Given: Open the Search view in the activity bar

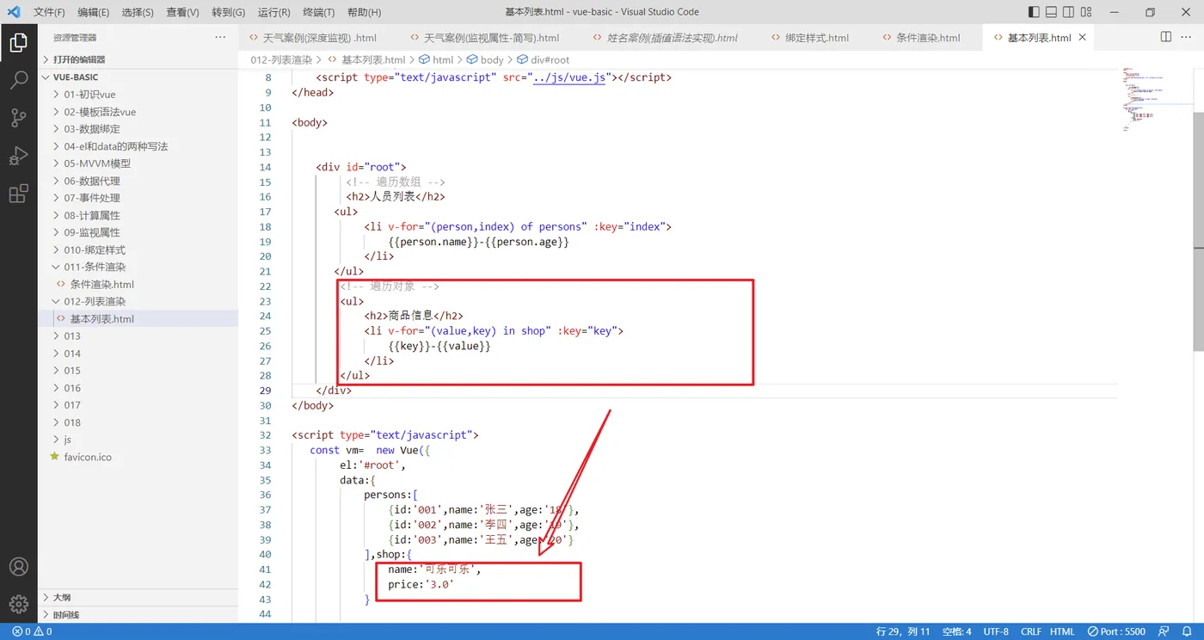Looking at the screenshot, I should (x=18, y=81).
